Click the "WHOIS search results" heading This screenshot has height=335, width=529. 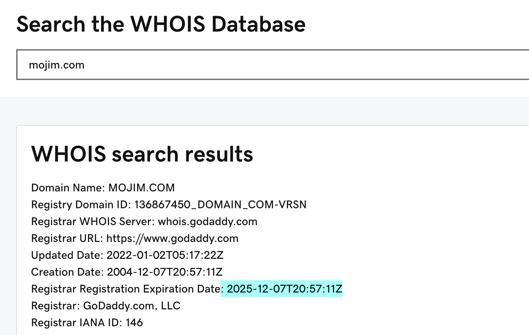click(x=142, y=154)
